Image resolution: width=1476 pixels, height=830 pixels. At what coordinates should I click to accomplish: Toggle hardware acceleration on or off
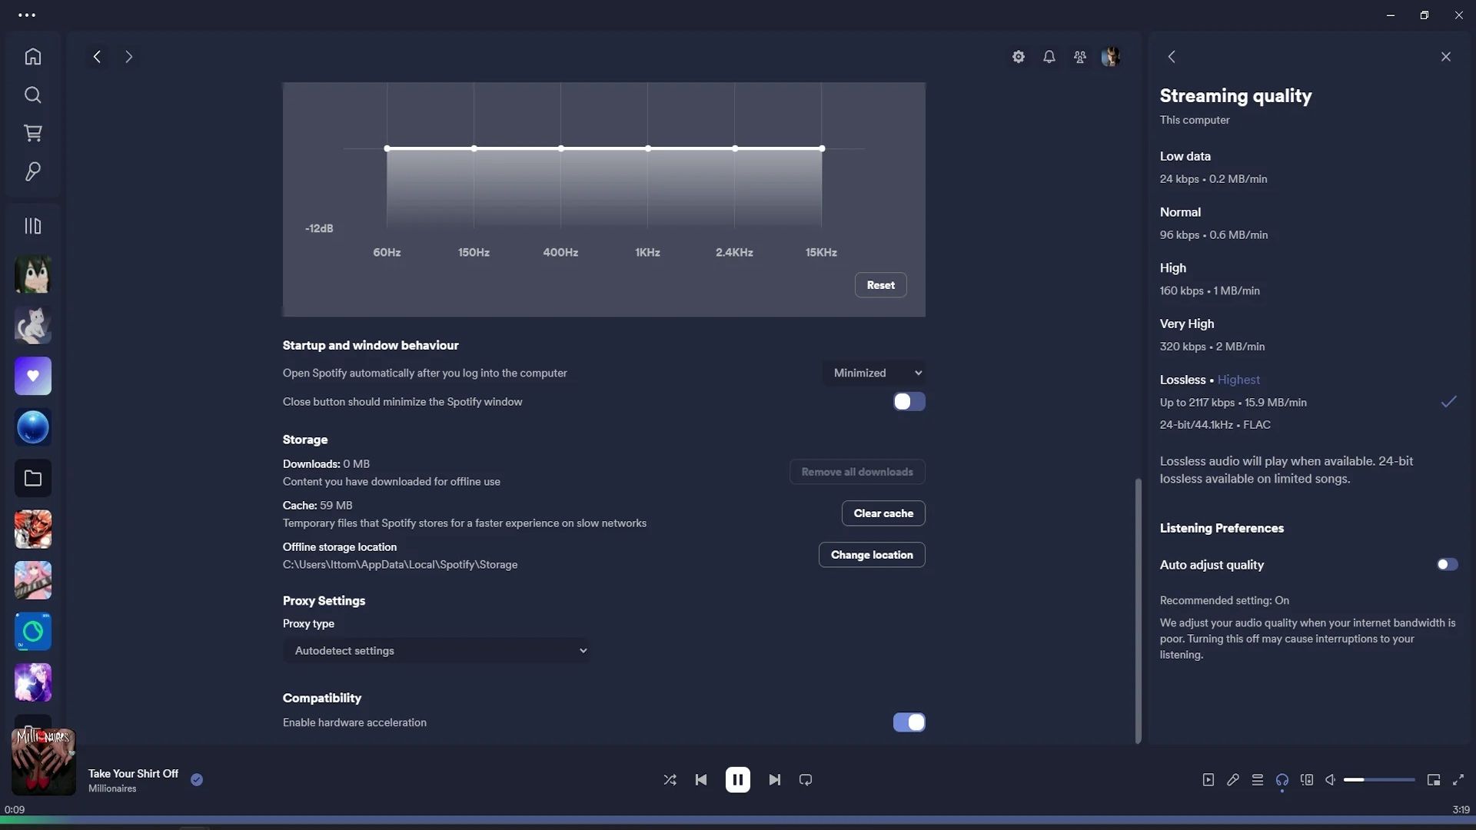pyautogui.click(x=909, y=722)
